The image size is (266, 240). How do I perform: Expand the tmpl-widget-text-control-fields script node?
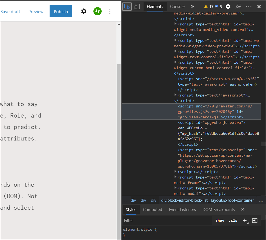click(x=176, y=51)
